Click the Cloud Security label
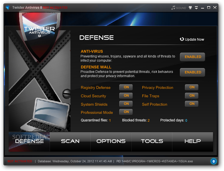224x171 pixels. pos(93,96)
